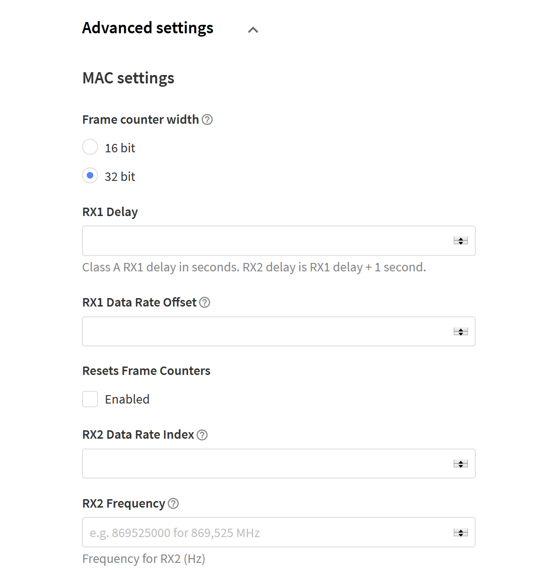Click the 16 bit label text
This screenshot has width=556, height=584.
[x=120, y=148]
